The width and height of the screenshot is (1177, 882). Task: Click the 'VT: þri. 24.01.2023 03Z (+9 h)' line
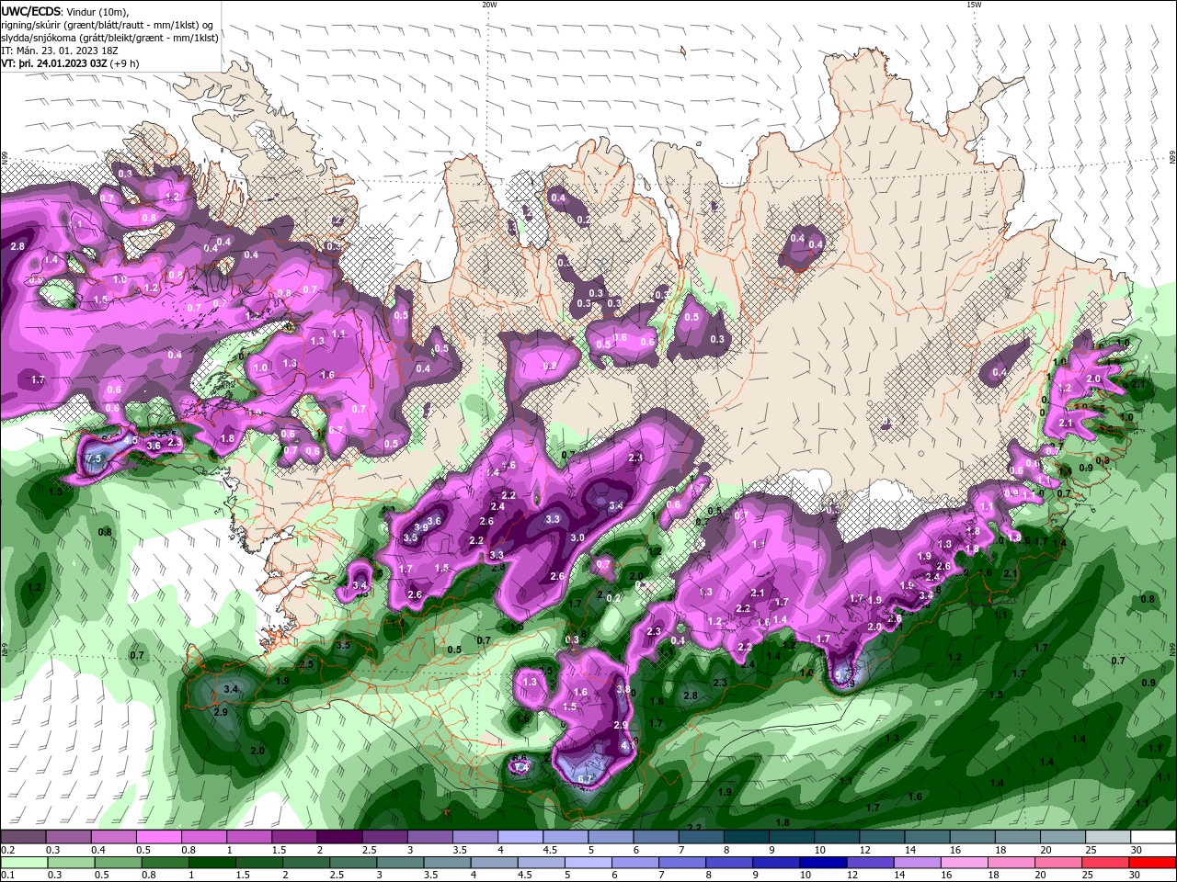click(x=71, y=63)
